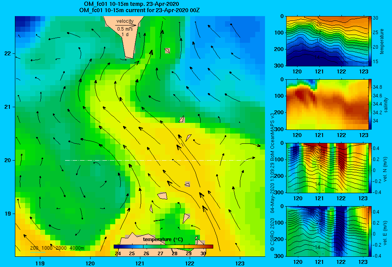Click depth label 300 on salinity section axis
This screenshot has height=267, width=392.
point(279,129)
